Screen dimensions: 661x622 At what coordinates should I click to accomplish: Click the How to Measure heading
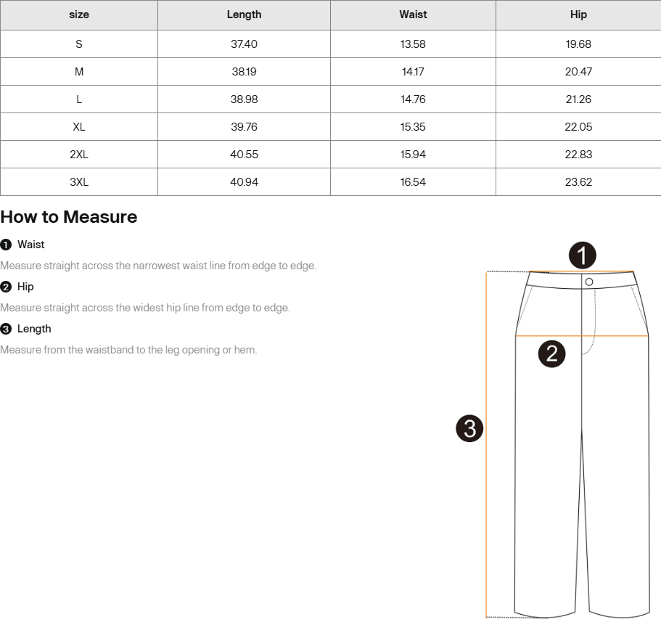point(69,217)
